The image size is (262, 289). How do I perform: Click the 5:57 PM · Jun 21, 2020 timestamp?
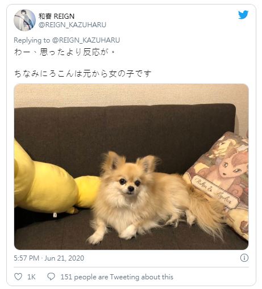pos(49,258)
